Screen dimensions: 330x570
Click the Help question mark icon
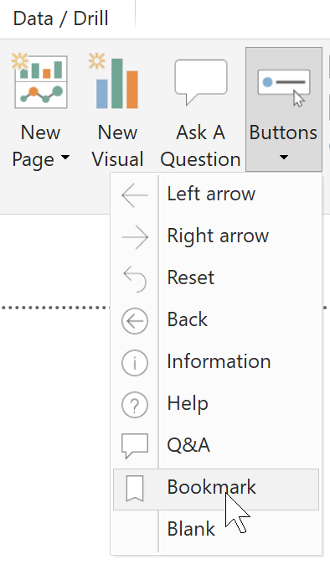tap(135, 405)
